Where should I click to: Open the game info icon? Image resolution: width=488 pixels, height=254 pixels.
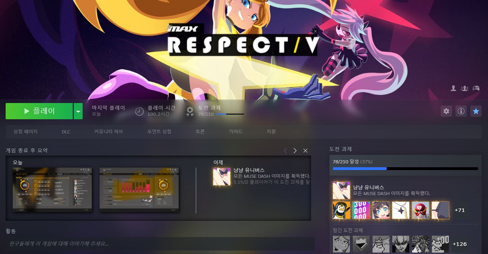click(x=461, y=111)
